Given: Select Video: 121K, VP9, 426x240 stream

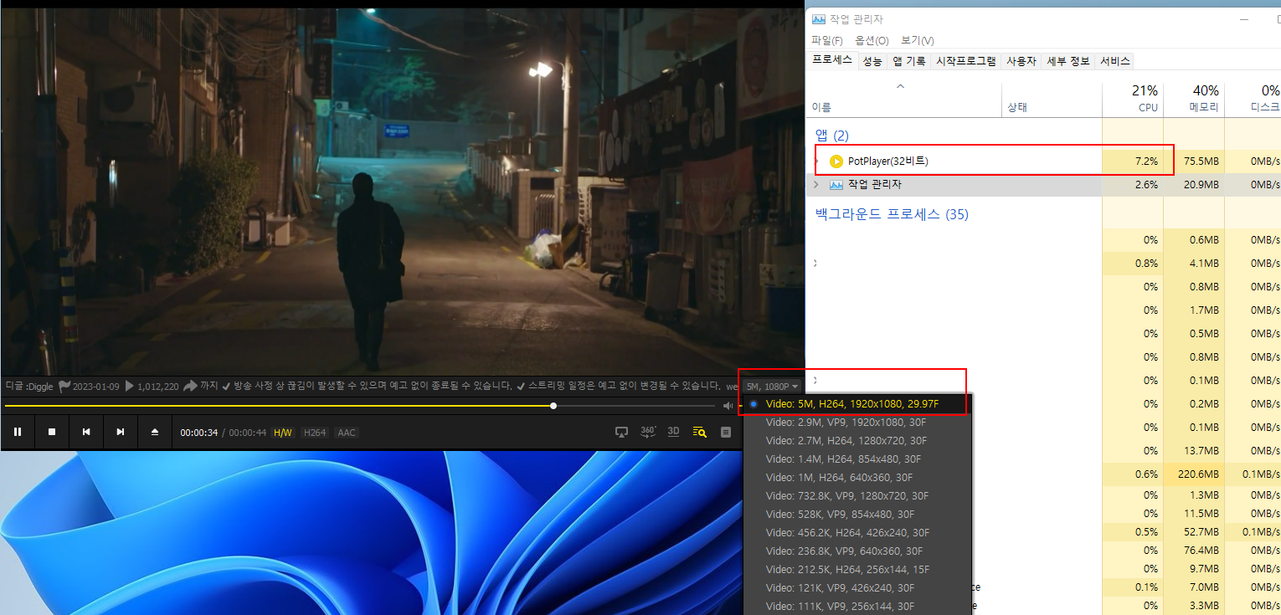Looking at the screenshot, I should tap(857, 588).
